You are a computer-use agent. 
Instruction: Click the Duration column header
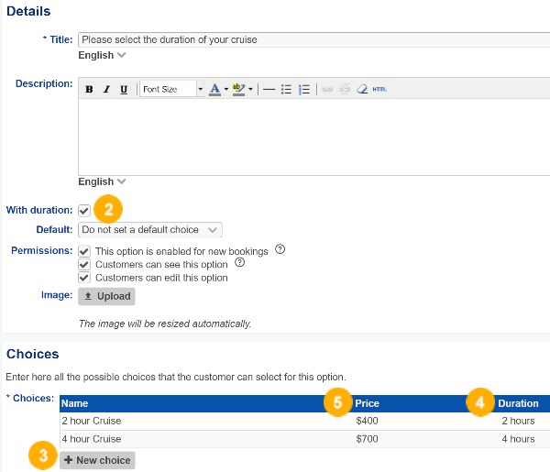pyautogui.click(x=518, y=403)
